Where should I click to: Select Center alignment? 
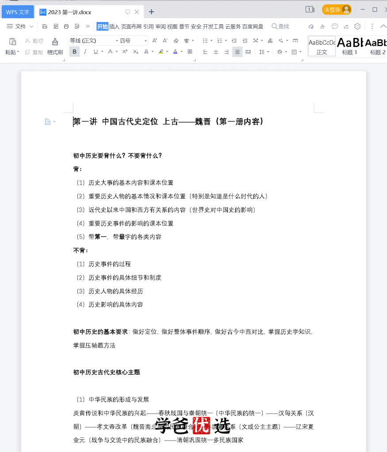coord(216,52)
